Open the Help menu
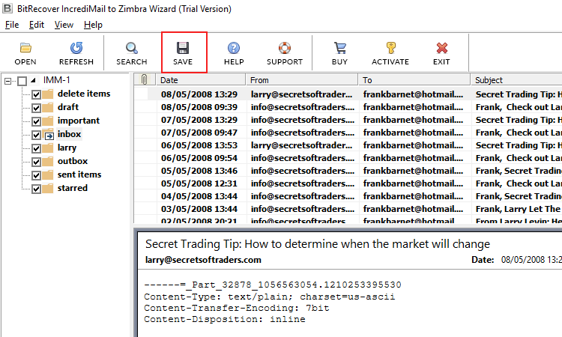This screenshot has height=337, width=562. click(93, 25)
